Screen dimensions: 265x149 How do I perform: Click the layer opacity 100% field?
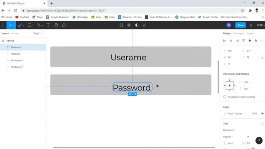pyautogui.click(x=254, y=113)
